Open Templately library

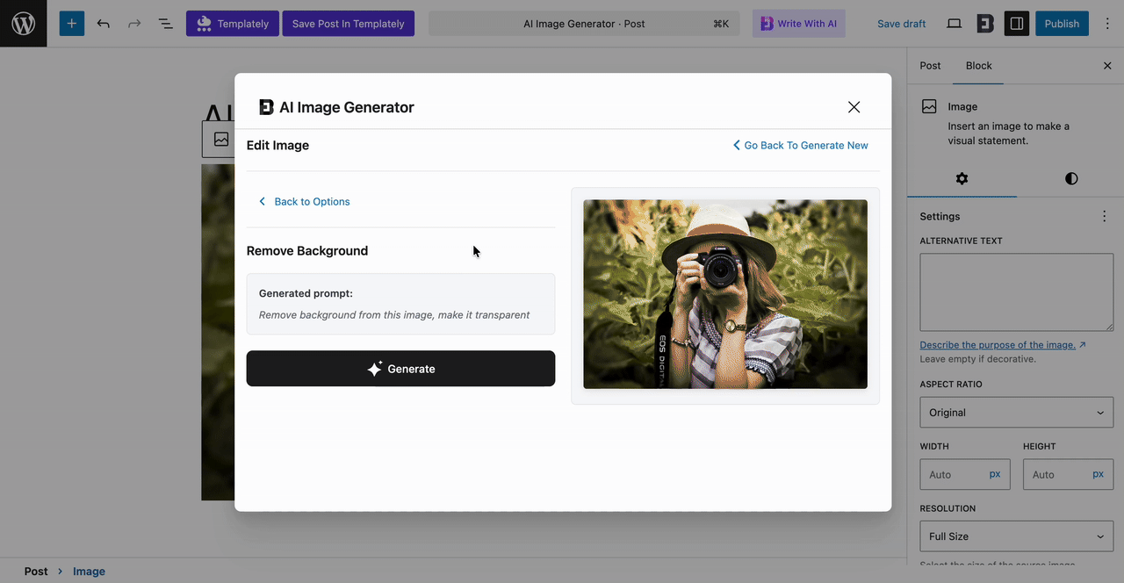coord(233,24)
